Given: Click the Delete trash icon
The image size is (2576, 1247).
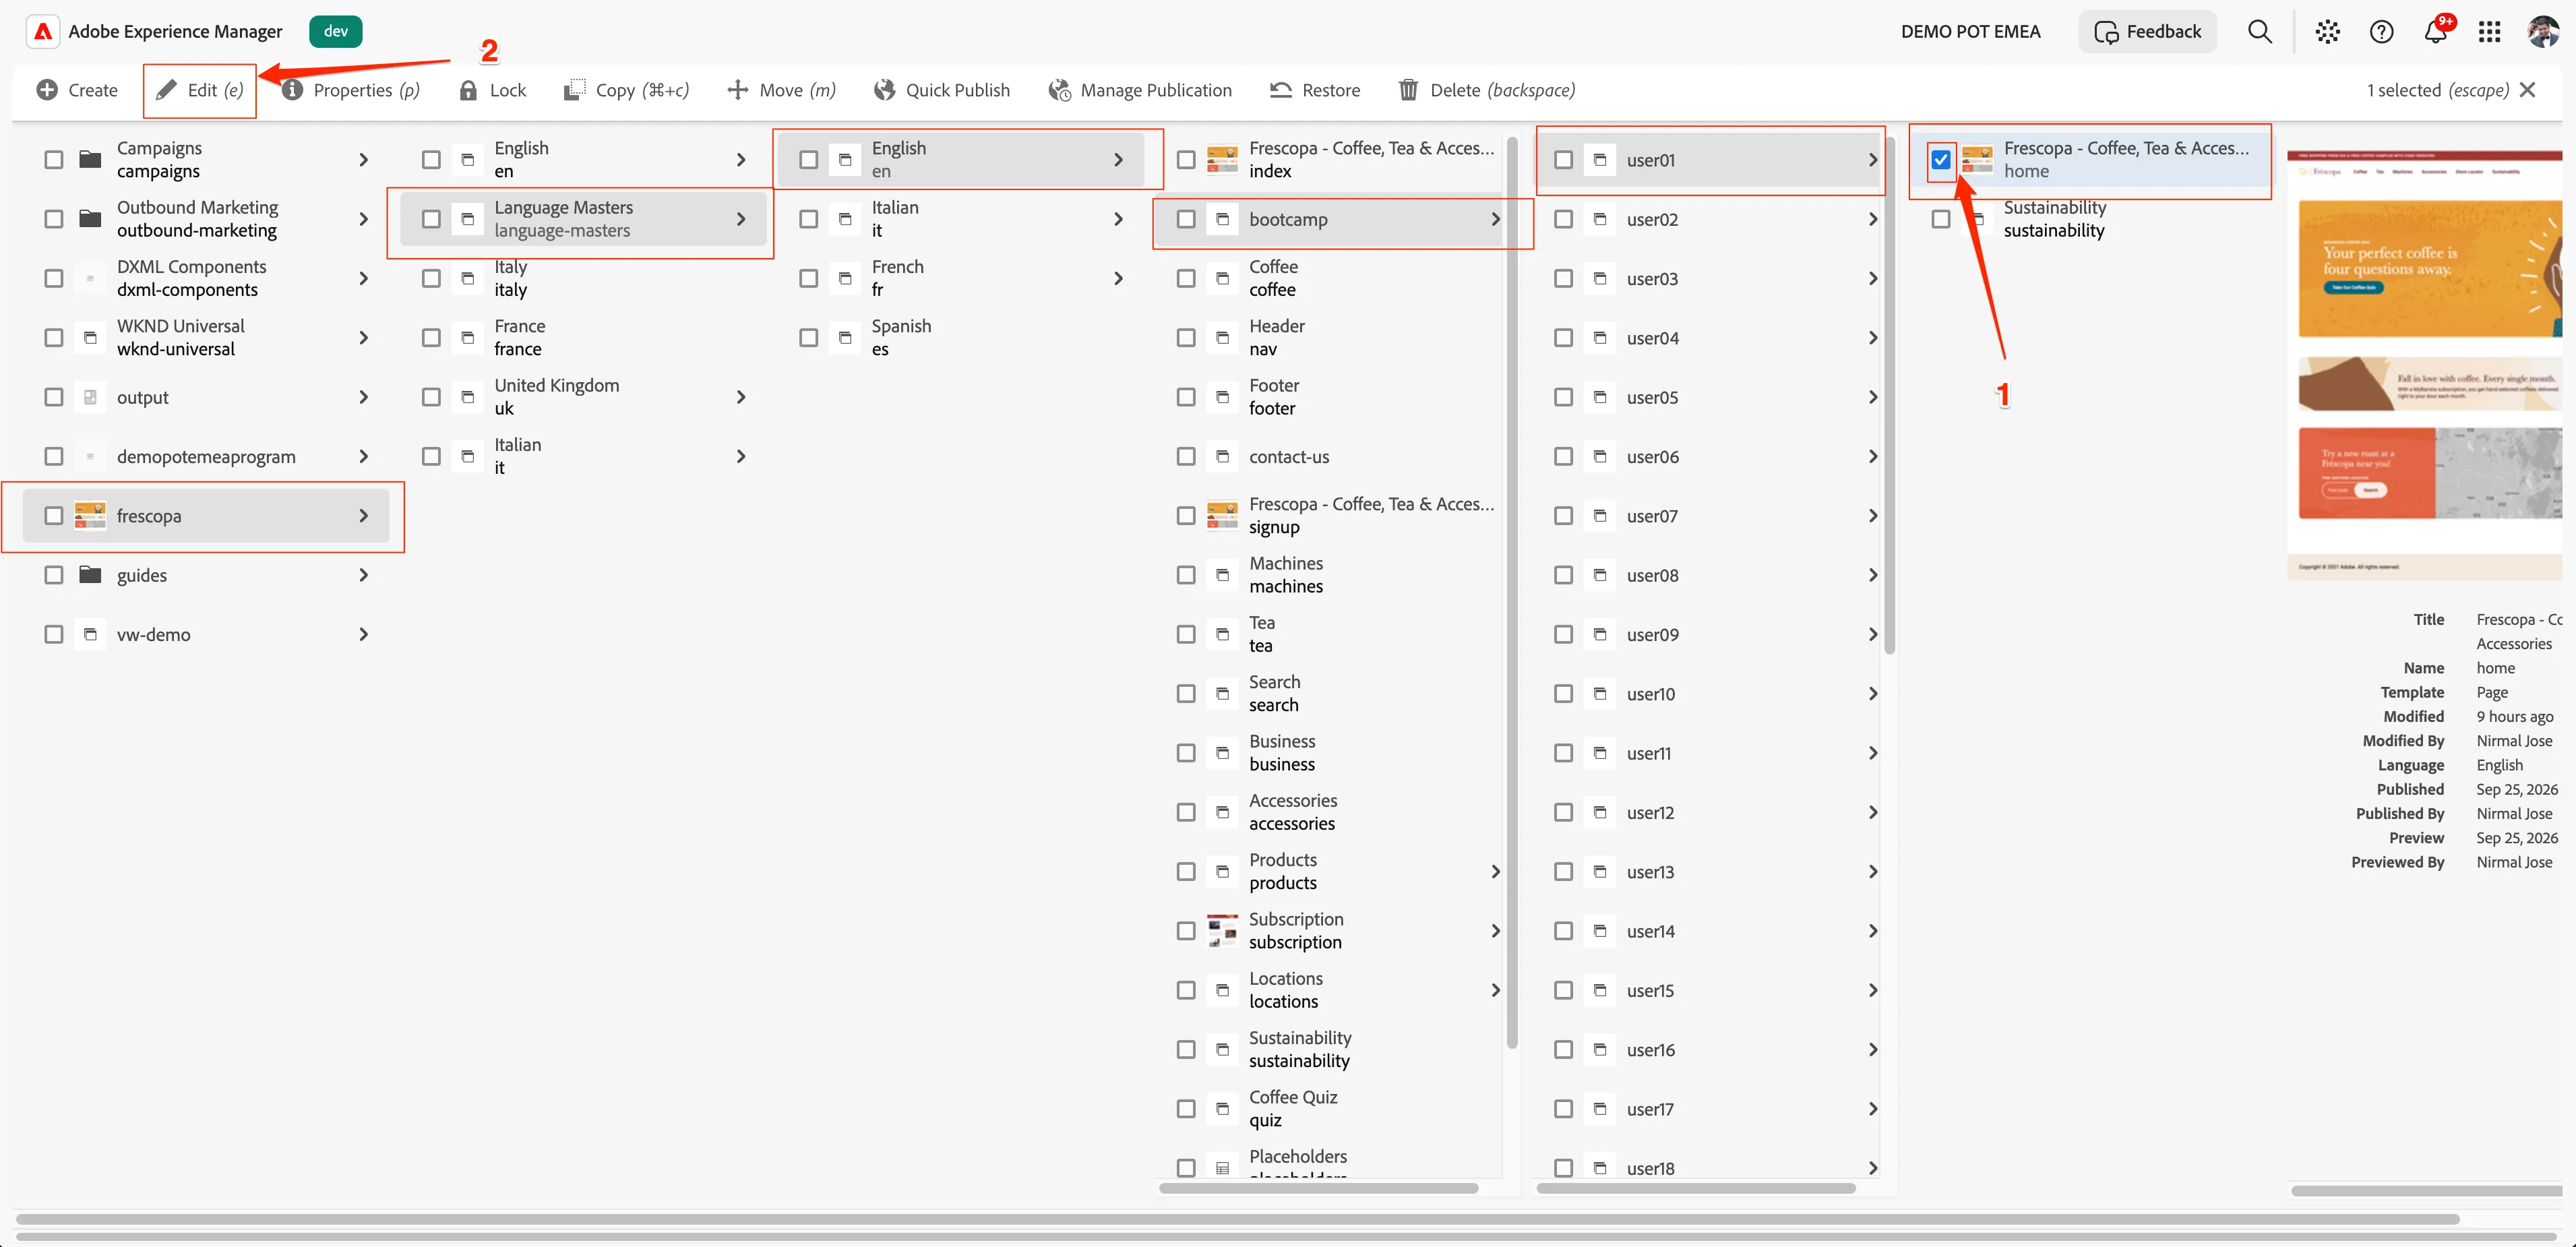Looking at the screenshot, I should [1408, 90].
